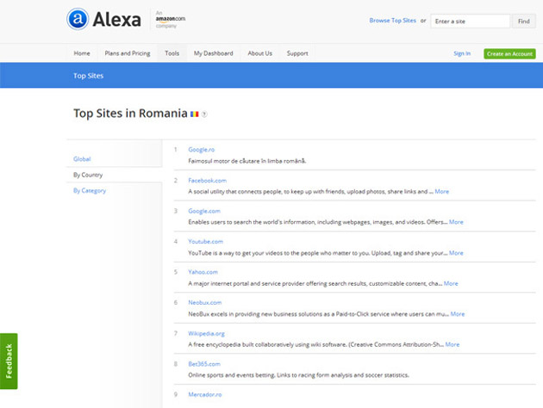The image size is (543, 408).
Task: Click the Sign In link
Action: [x=462, y=53]
